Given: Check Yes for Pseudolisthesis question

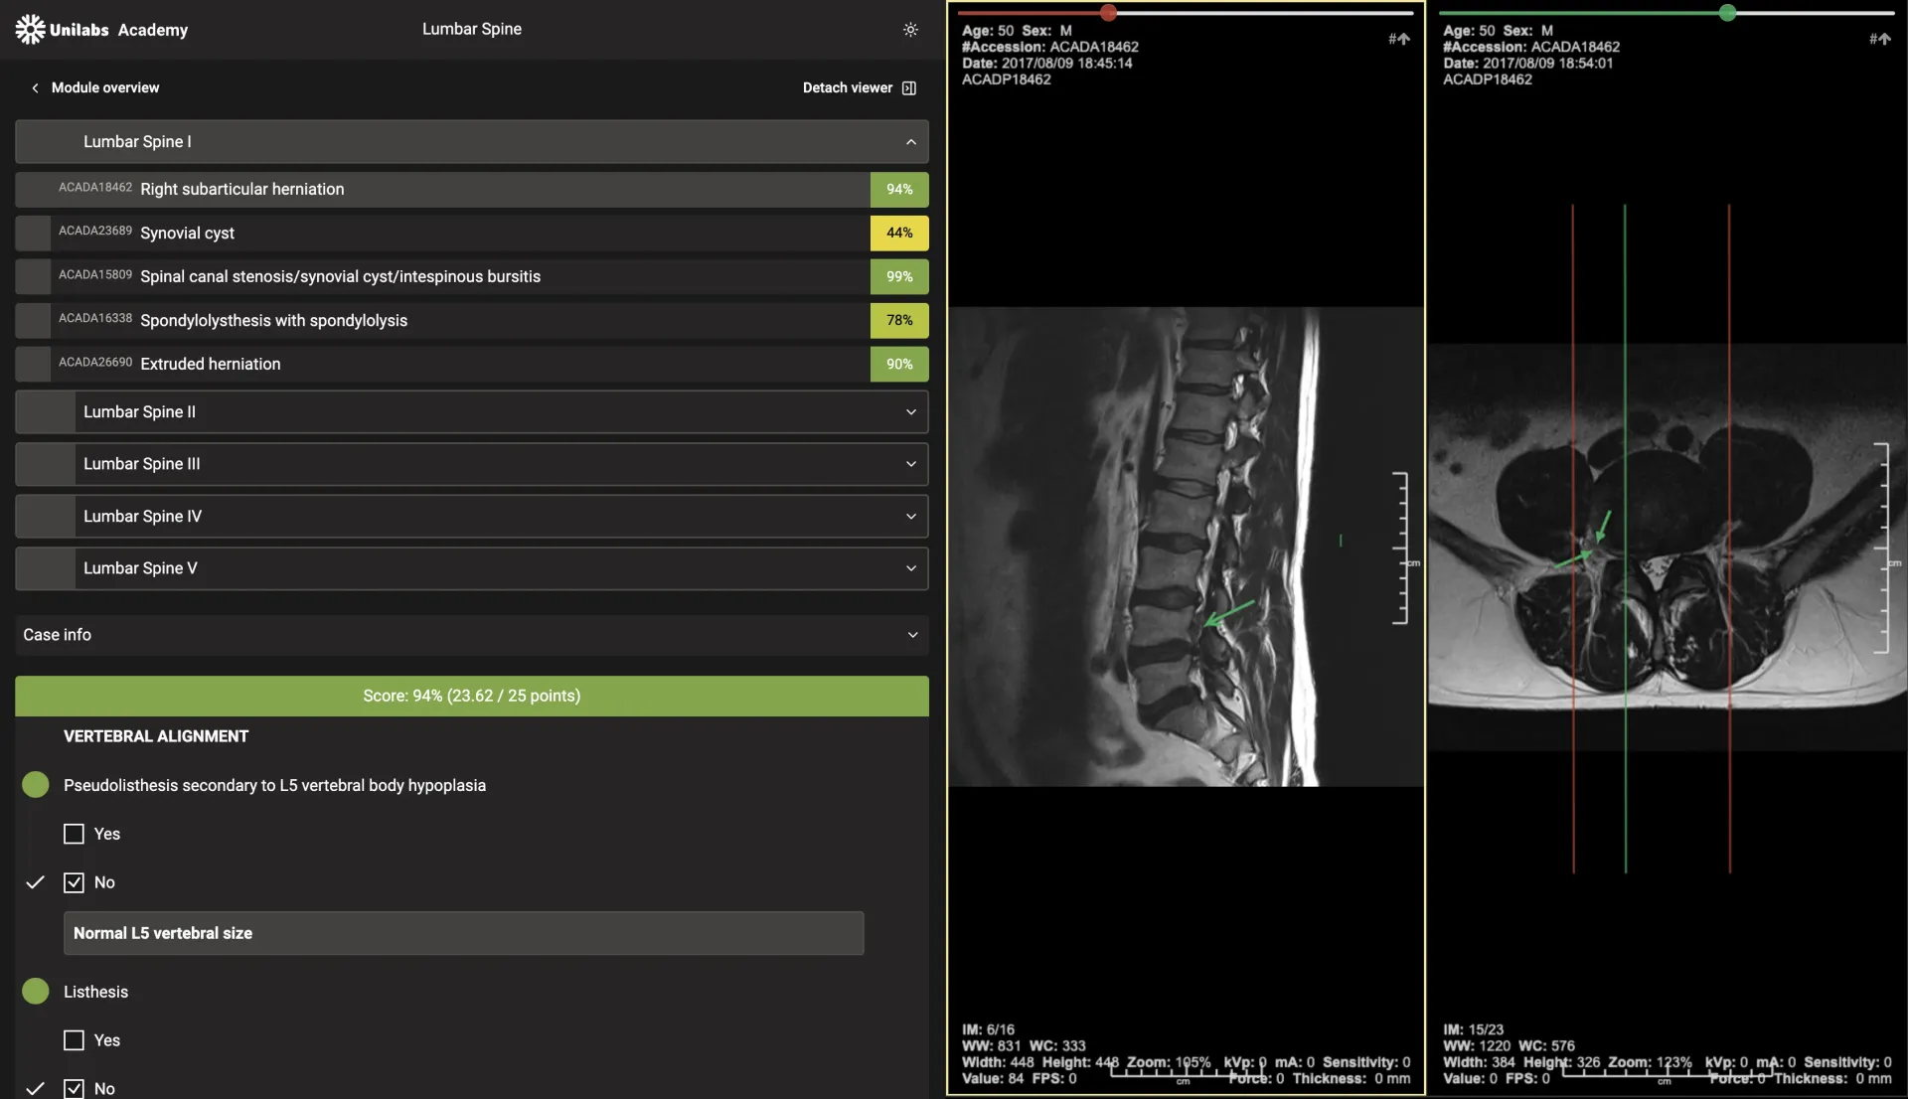Looking at the screenshot, I should (74, 835).
